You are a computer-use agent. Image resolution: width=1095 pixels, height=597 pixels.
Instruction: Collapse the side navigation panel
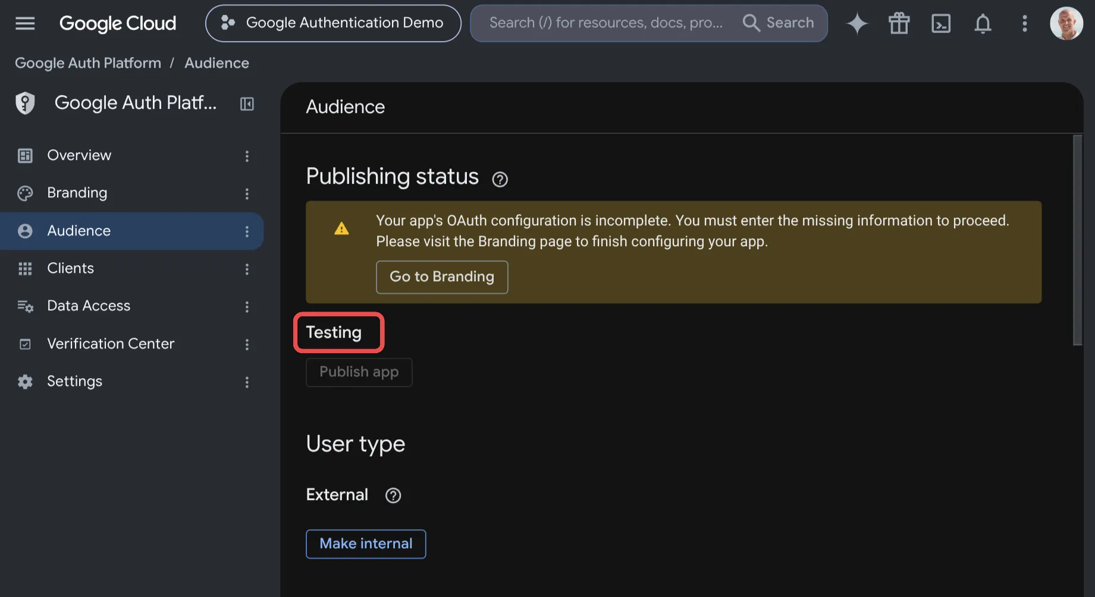coord(247,103)
